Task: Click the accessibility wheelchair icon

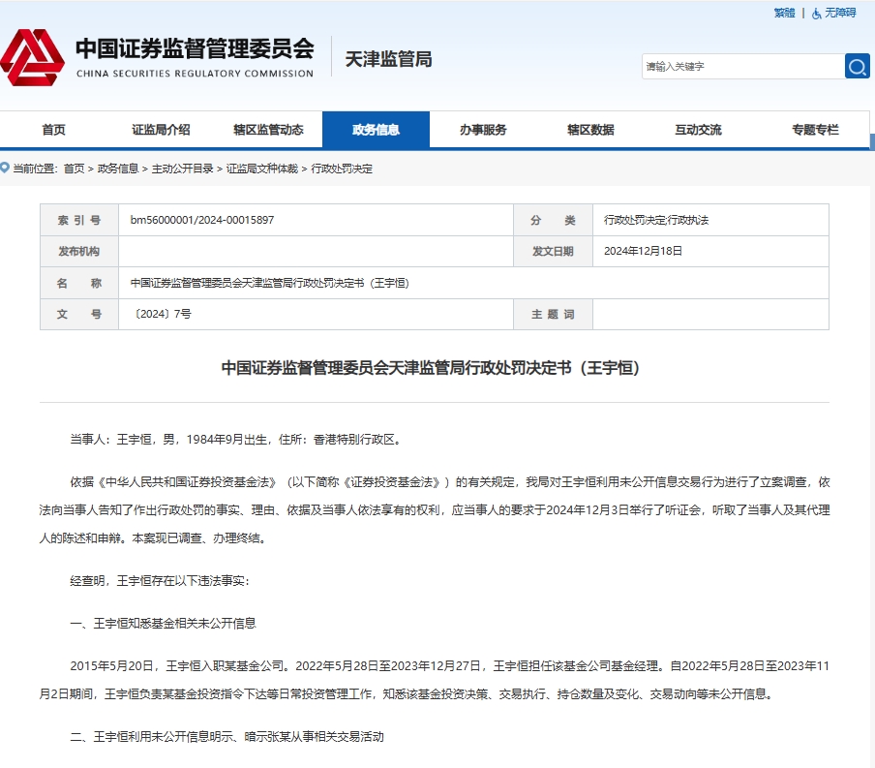Action: (x=816, y=13)
